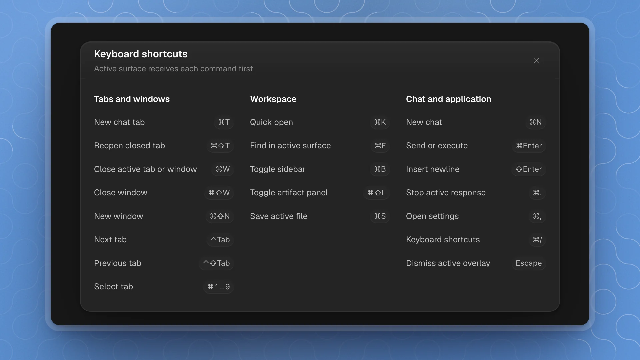Close the Keyboard shortcuts dialog
Viewport: 640px width, 360px height.
[536, 60]
